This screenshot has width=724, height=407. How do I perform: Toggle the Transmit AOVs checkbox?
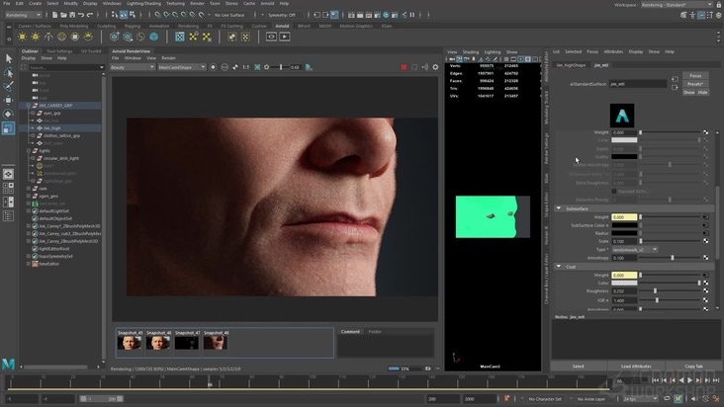click(x=613, y=191)
